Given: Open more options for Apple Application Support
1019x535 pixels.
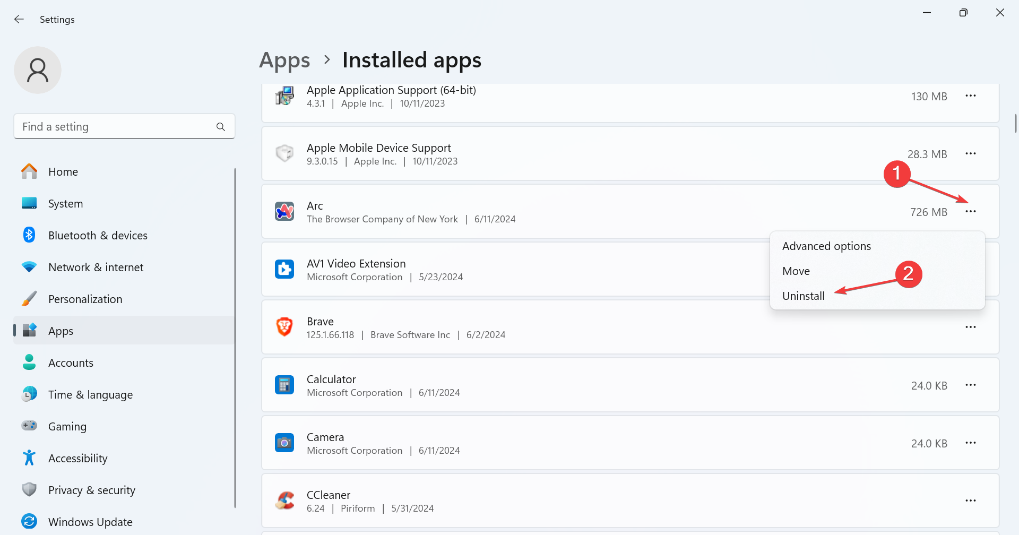Looking at the screenshot, I should (971, 96).
